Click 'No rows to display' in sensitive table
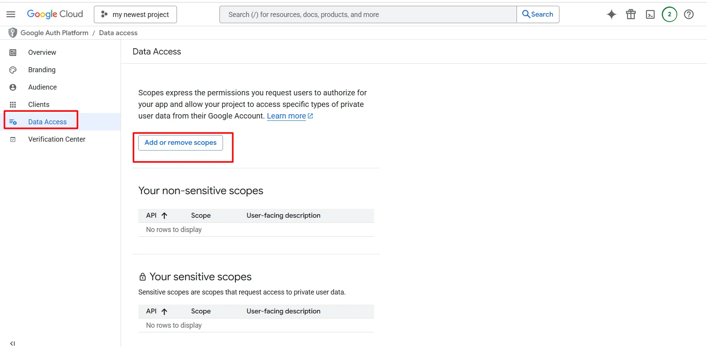 [174, 325]
